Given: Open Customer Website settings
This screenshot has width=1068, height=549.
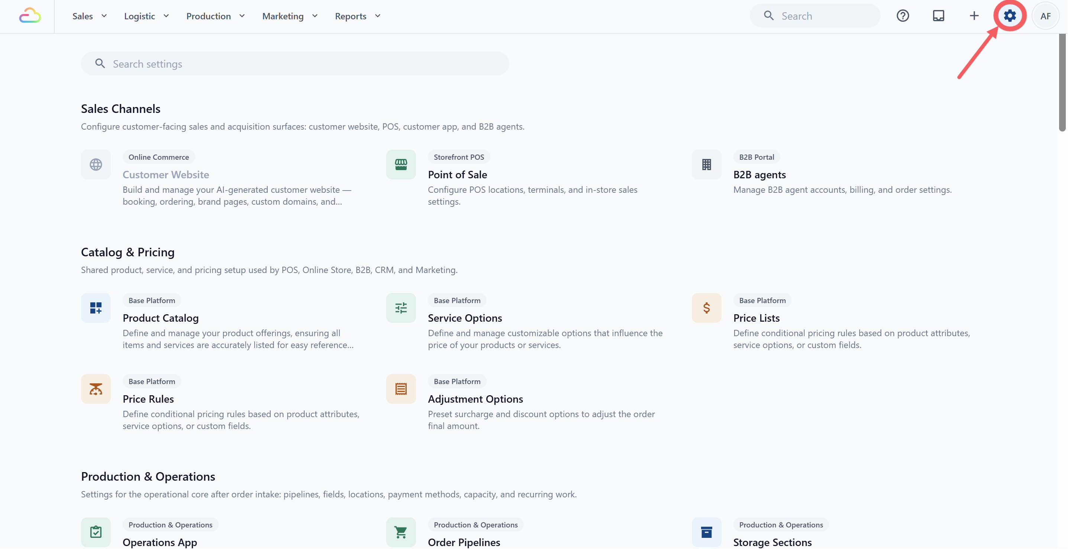Looking at the screenshot, I should 166,175.
